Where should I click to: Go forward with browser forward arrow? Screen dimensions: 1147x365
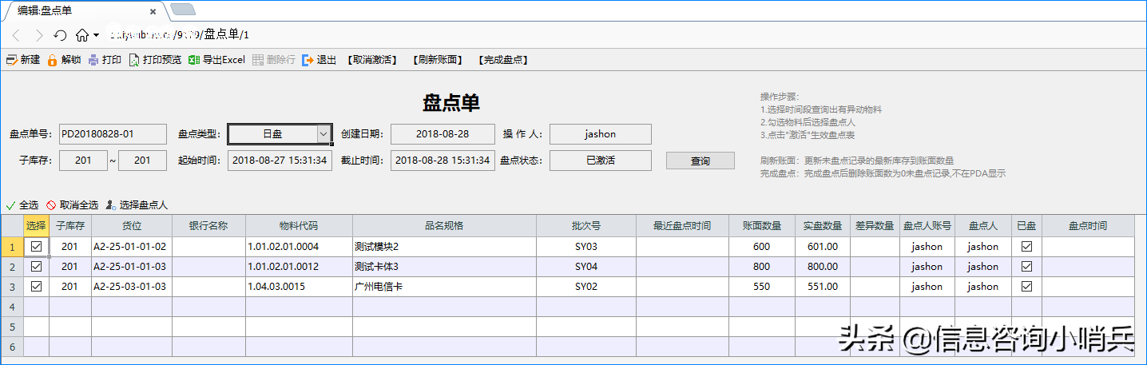39,35
